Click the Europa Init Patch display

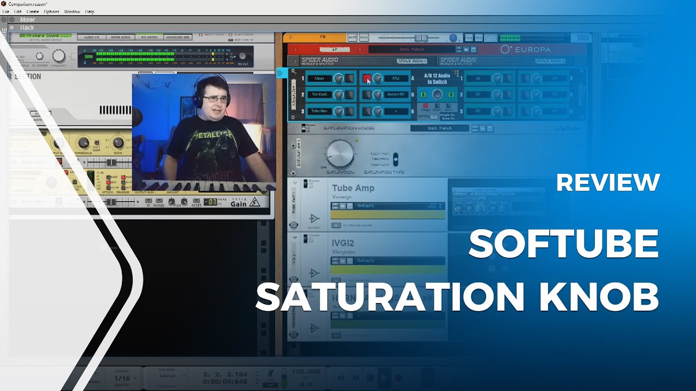412,49
